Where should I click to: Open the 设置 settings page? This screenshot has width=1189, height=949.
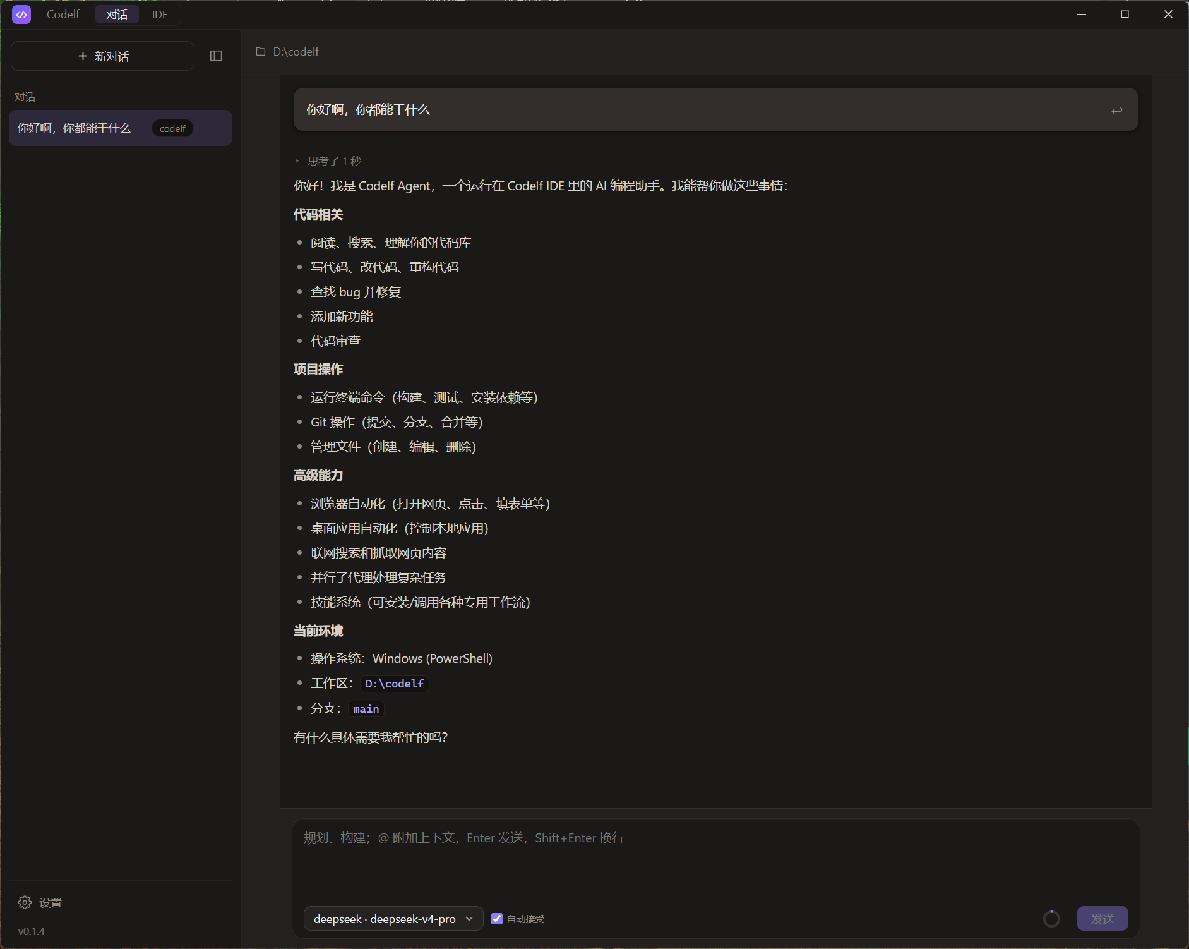[40, 902]
